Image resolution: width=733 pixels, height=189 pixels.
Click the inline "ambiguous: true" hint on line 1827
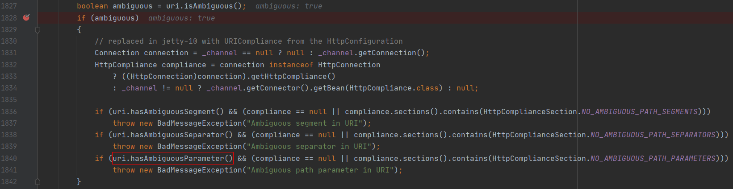[x=289, y=6]
